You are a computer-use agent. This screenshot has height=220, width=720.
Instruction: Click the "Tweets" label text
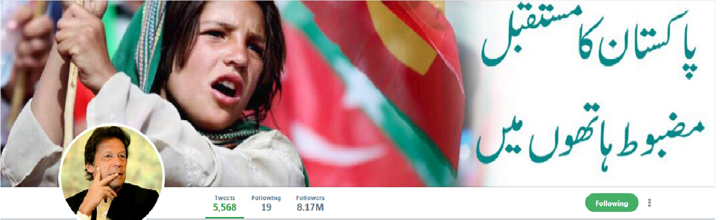coord(225,198)
